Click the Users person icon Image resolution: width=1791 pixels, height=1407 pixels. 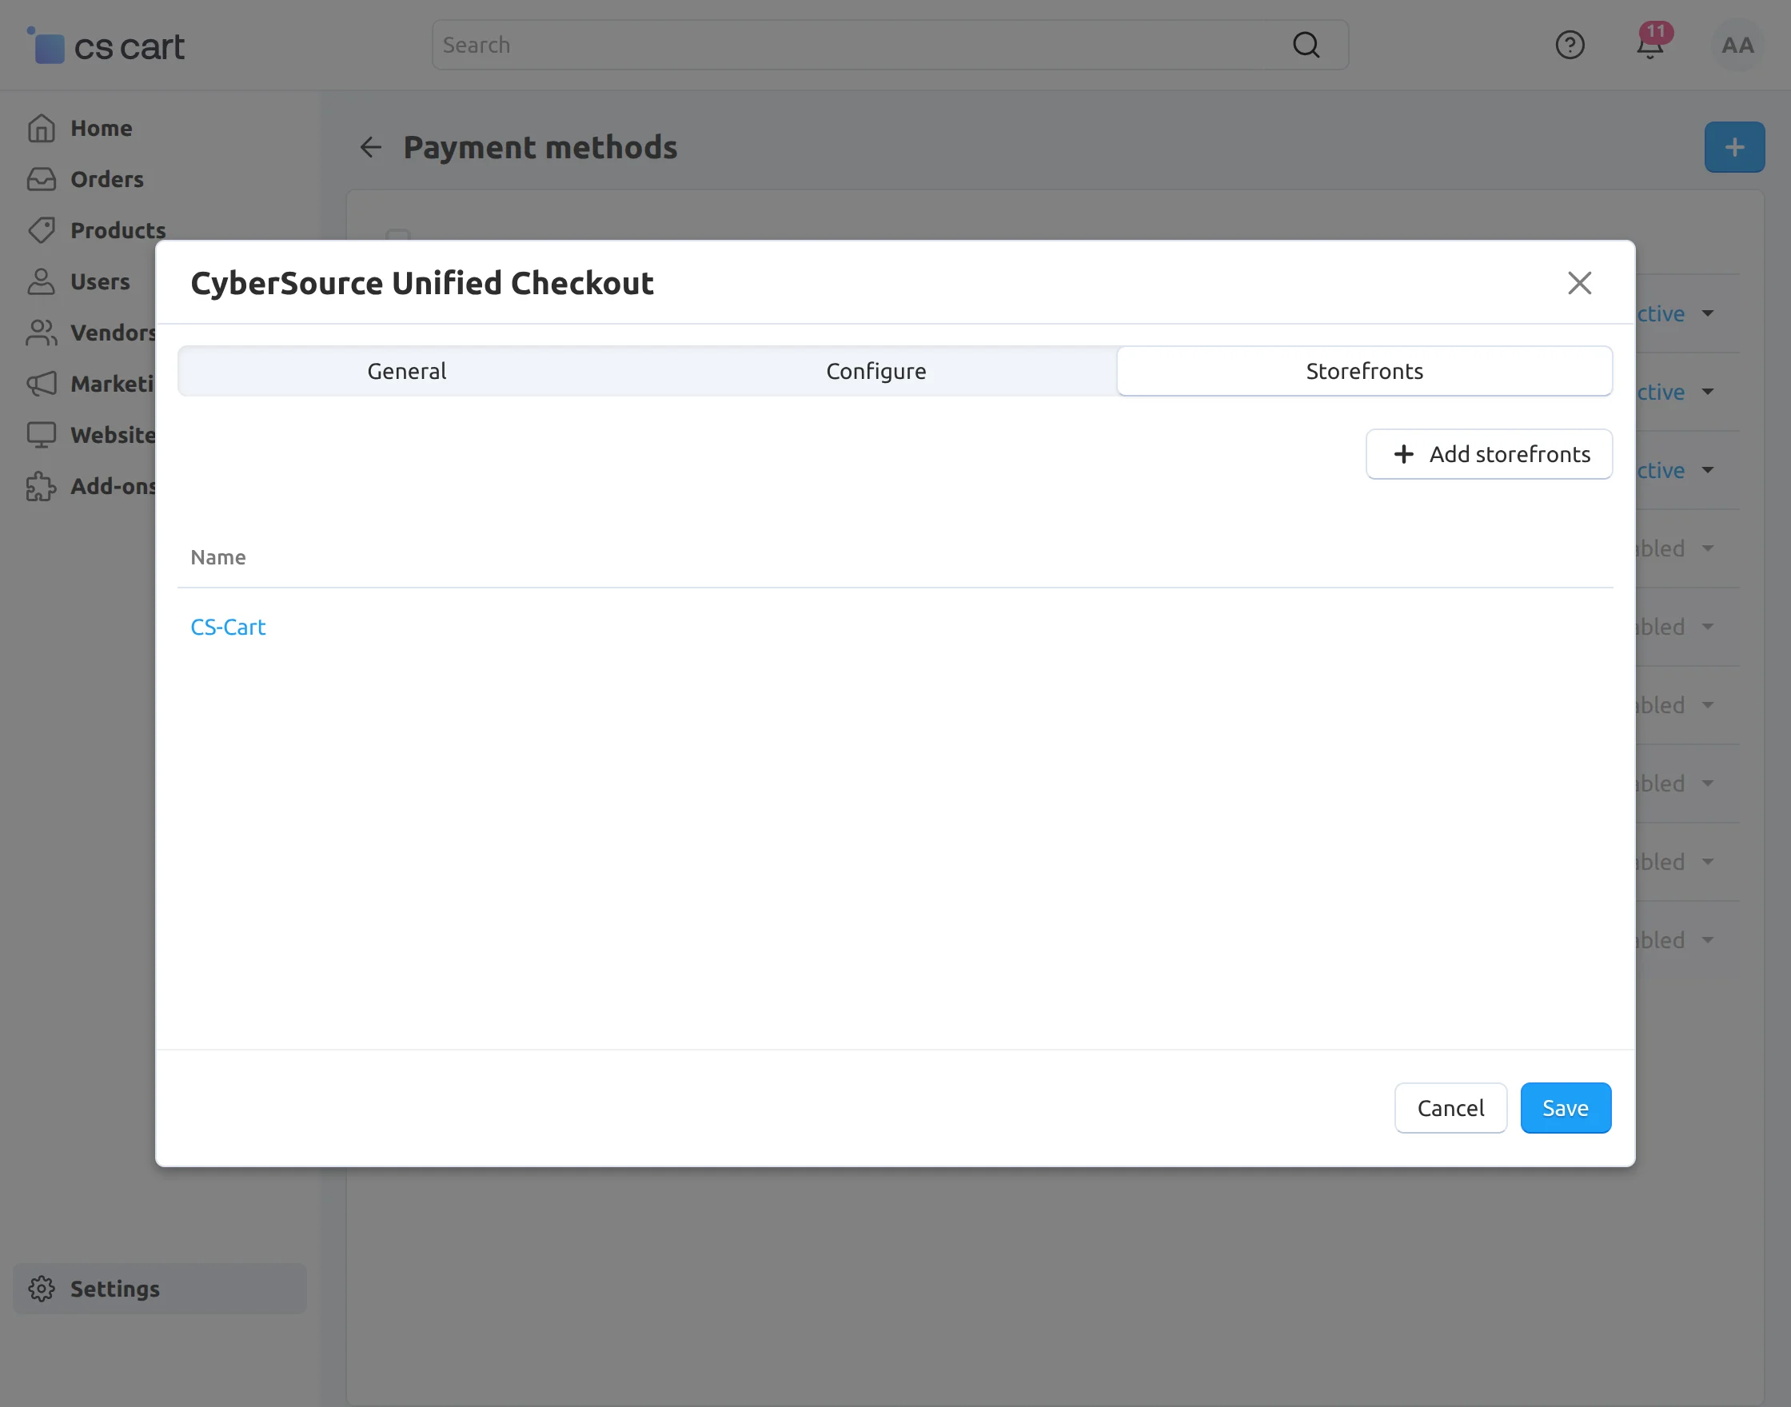click(x=42, y=281)
